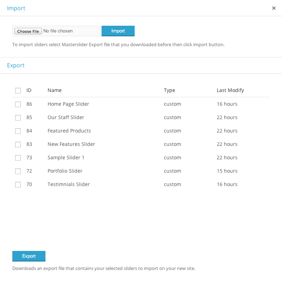The image size is (282, 283).
Task: Click the Export section heading
Action: point(16,65)
